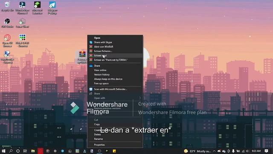Select the Paint.net shortcut desktop icon
This screenshot has height=154, width=273.
click(7, 57)
